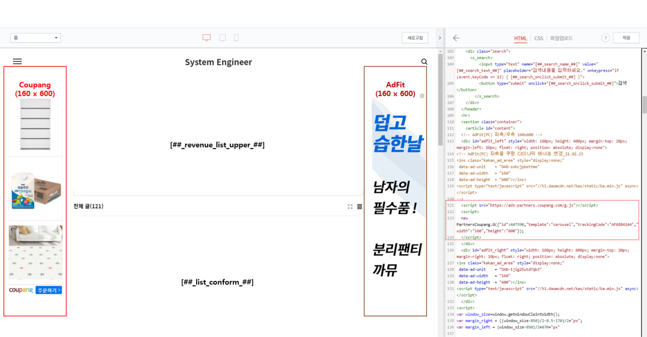The image size is (647, 337).
Task: Click the coupang logo in the ad
Action: point(21,290)
